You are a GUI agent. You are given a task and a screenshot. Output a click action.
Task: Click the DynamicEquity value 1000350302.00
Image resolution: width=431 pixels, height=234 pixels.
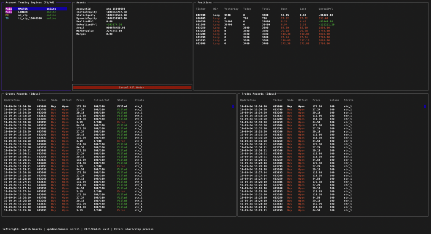(x=117, y=19)
